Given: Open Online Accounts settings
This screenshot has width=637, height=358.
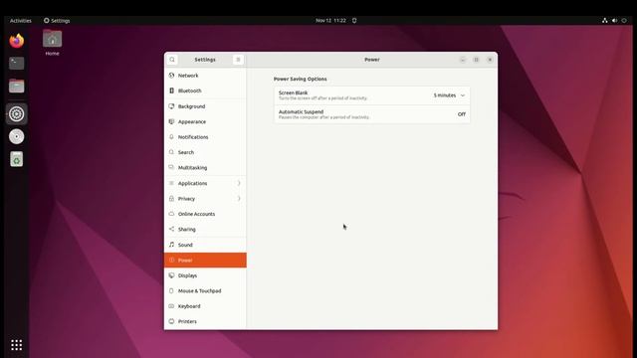Looking at the screenshot, I should tap(205, 214).
